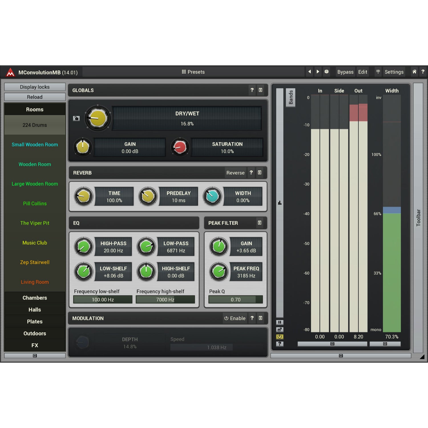Click the Low-Shelf green knob

tap(84, 272)
